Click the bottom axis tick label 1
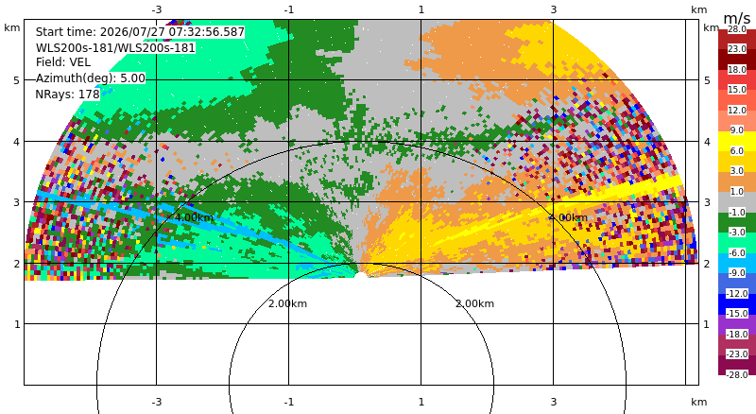The width and height of the screenshot is (756, 414). click(x=421, y=402)
